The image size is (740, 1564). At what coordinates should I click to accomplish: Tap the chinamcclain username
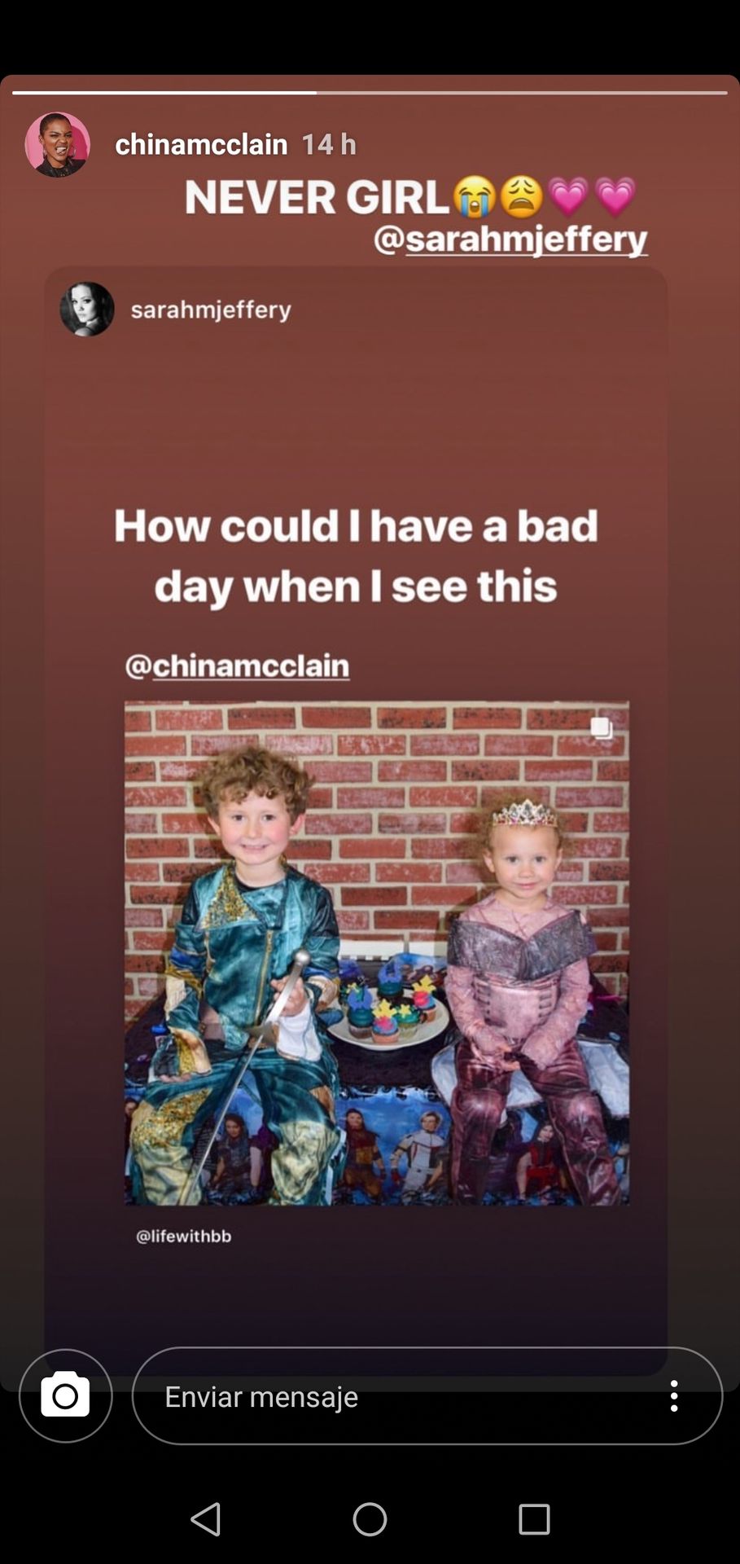click(201, 144)
